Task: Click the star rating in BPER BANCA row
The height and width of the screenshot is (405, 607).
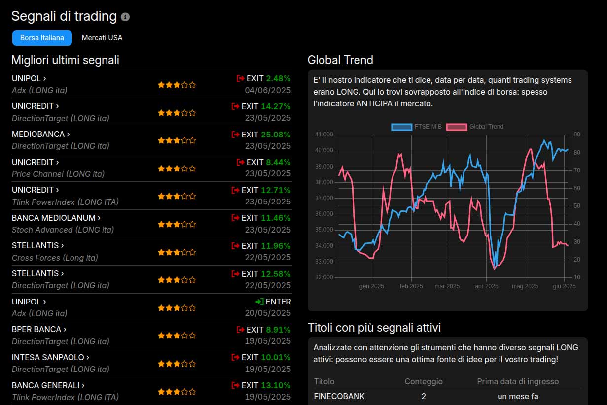Action: pyautogui.click(x=177, y=336)
